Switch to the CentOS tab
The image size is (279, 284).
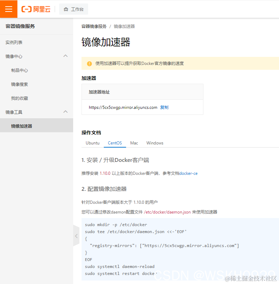(x=115, y=143)
